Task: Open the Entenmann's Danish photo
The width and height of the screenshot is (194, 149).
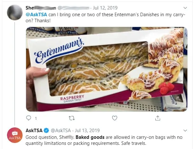Action: tap(107, 69)
